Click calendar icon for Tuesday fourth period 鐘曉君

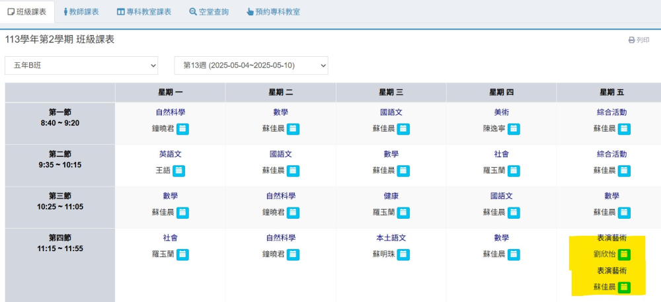point(293,254)
